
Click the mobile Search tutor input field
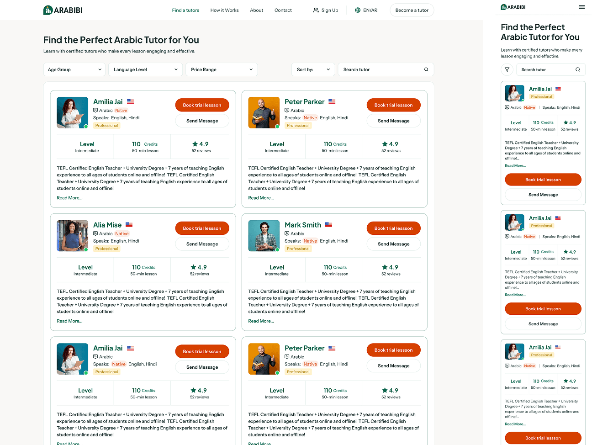(x=551, y=69)
